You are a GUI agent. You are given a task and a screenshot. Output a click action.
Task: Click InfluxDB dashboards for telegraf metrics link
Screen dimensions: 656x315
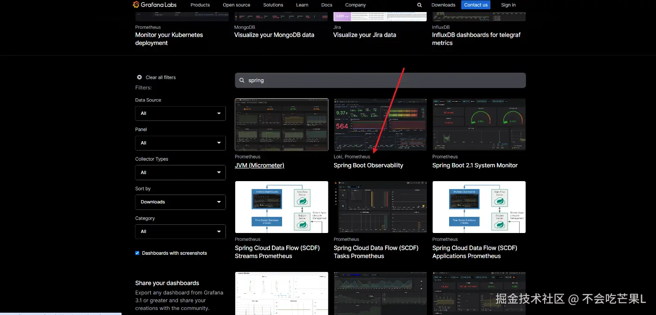tap(476, 39)
